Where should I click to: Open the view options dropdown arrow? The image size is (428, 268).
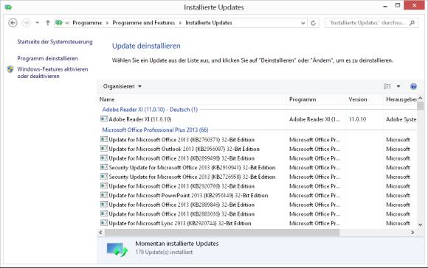[398, 86]
